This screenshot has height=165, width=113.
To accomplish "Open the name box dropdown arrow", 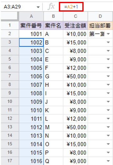I will tap(38, 7).
